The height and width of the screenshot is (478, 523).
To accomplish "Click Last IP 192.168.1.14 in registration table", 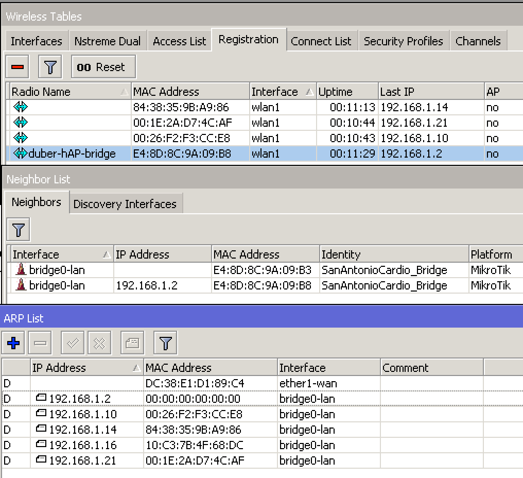I will click(414, 107).
